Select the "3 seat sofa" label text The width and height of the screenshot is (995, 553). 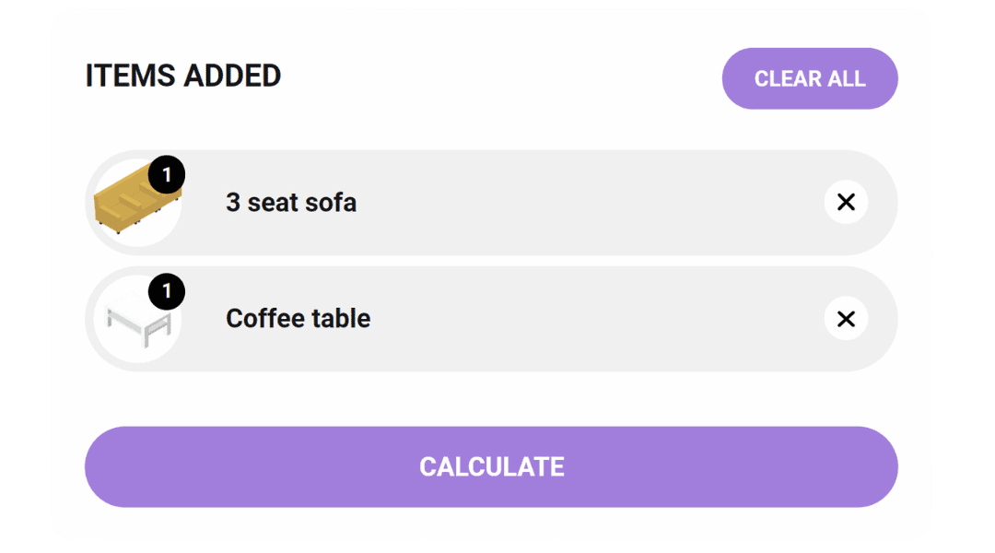291,203
